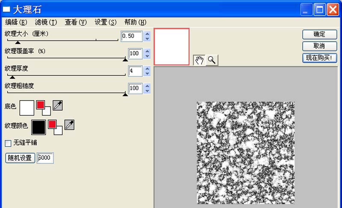Decrease 纹理粗糙度 with down spinner arrow
This screenshot has height=208, width=342.
147,91
